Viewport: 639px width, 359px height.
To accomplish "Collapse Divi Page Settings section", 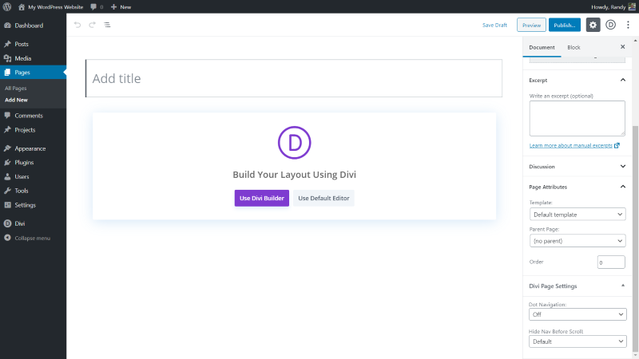I will [x=577, y=286].
